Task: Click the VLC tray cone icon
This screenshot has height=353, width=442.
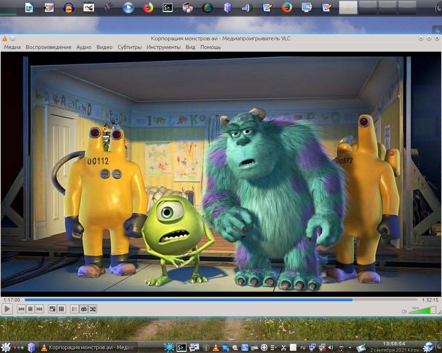Action: pyautogui.click(x=216, y=347)
